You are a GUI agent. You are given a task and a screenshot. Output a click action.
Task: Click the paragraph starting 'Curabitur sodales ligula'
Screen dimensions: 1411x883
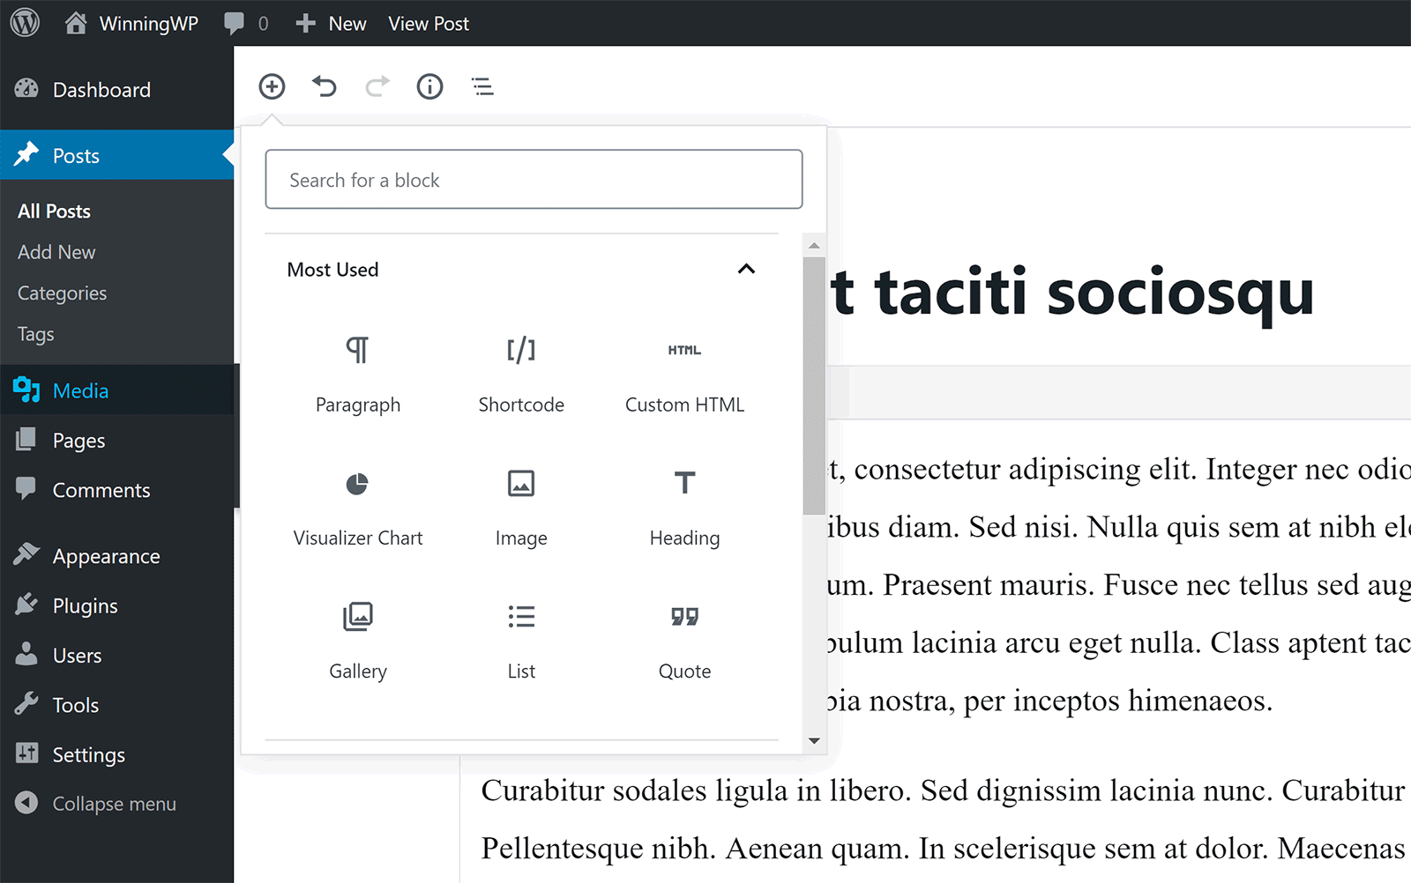click(945, 819)
